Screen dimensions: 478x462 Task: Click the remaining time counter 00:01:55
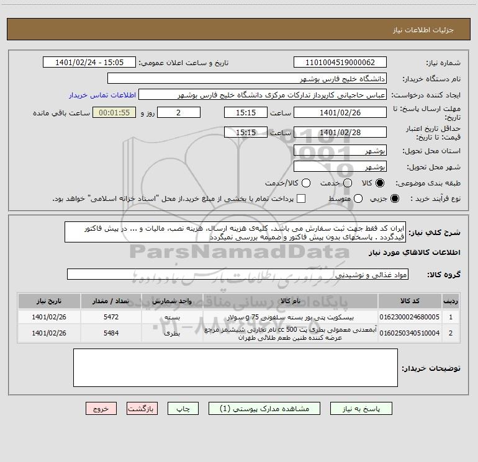pyautogui.click(x=114, y=112)
